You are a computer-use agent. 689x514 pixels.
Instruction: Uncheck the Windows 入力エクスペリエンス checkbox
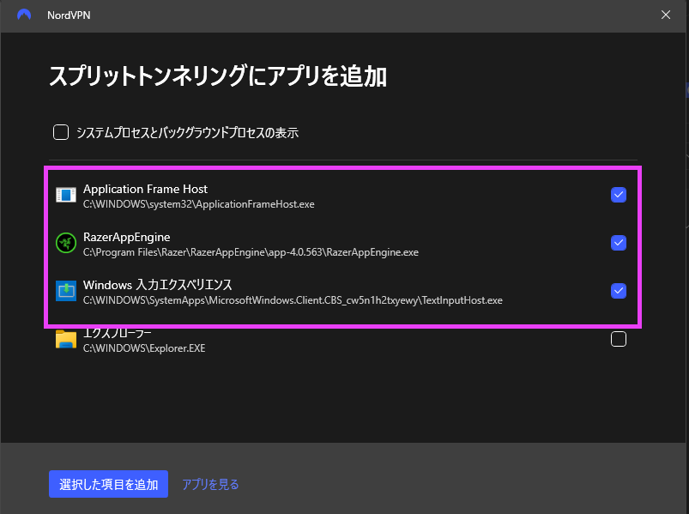(619, 291)
